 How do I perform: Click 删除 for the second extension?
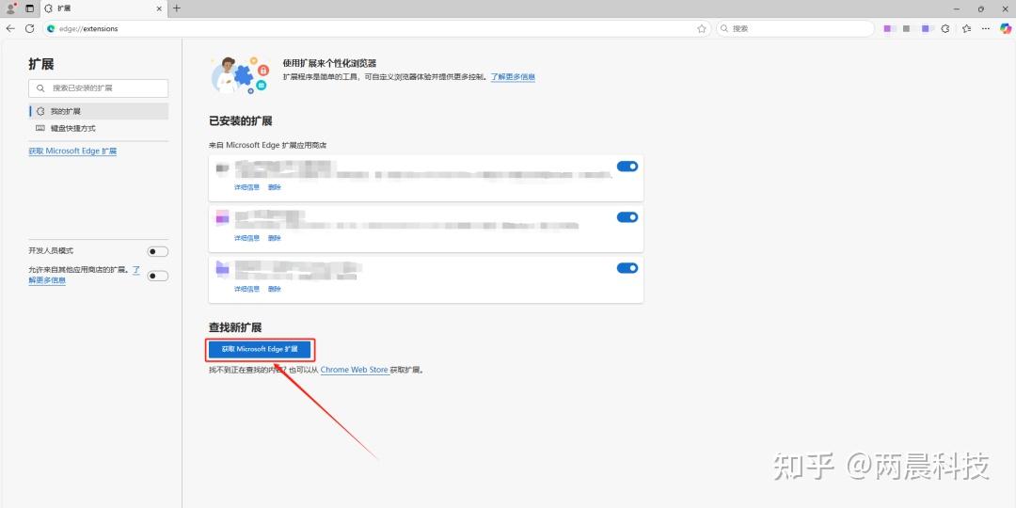click(x=275, y=238)
